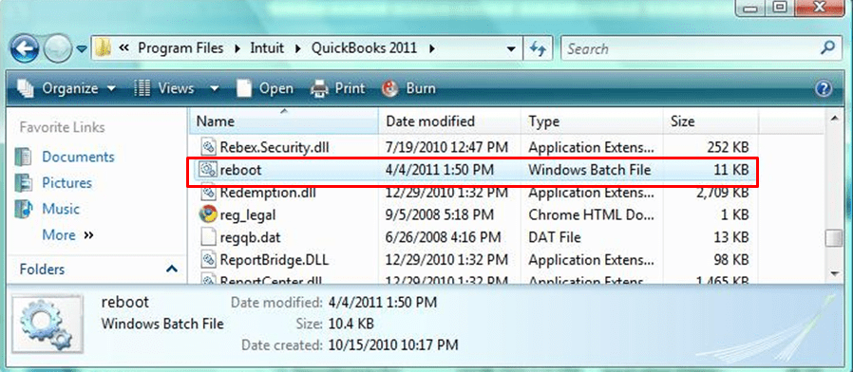853x372 pixels.
Task: Expand arrow after QuickBooks 2011 in path
Action: (x=432, y=49)
